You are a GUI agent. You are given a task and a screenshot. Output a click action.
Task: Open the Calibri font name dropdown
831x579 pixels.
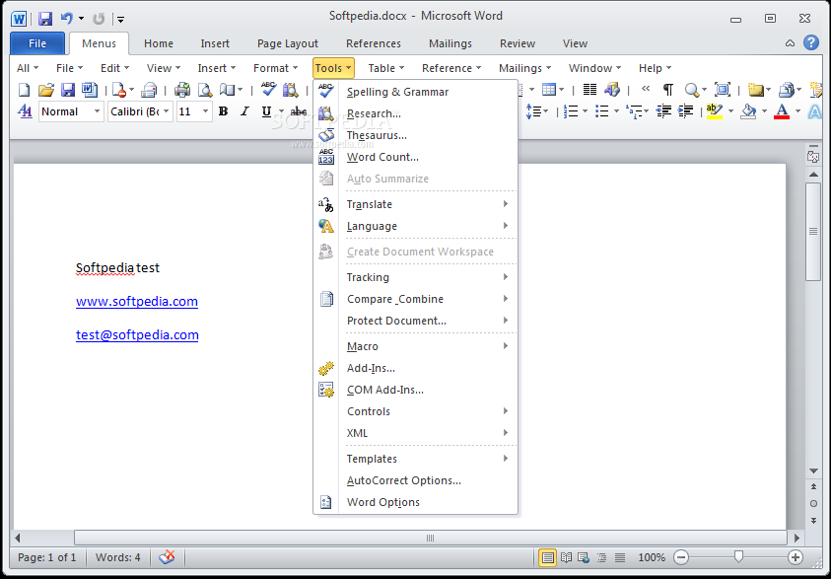(x=167, y=111)
